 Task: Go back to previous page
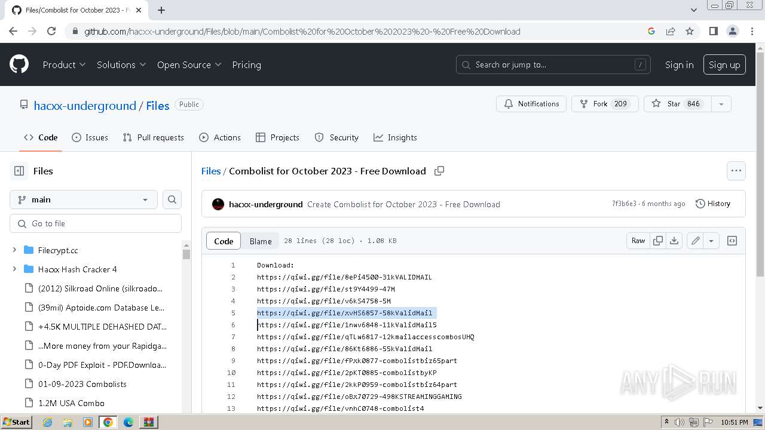[x=13, y=31]
